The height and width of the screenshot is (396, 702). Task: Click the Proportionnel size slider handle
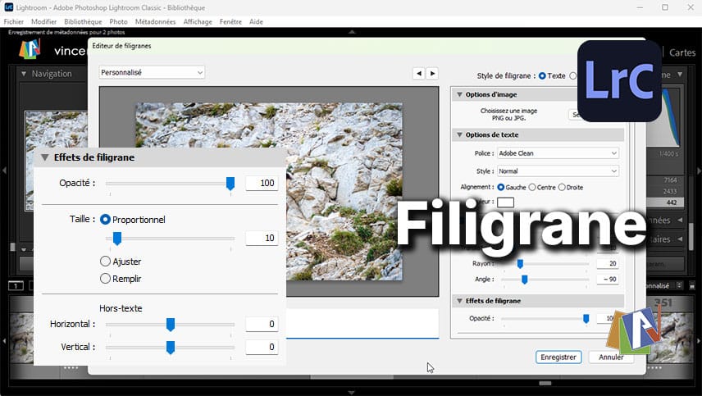(116, 239)
